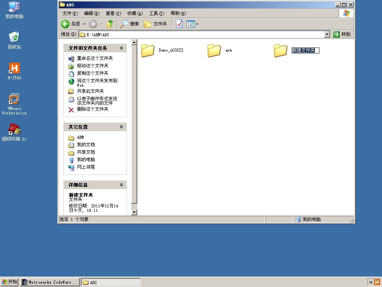Open the 收藏(A) menu
This screenshot has height=287, width=382.
(135, 13)
